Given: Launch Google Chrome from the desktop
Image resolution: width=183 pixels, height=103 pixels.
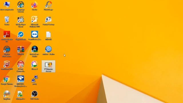Looking at the screenshot, I should [7, 80].
